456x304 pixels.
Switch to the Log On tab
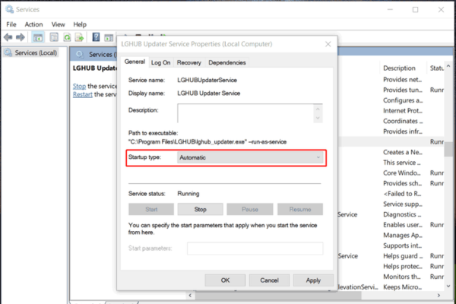tap(160, 62)
